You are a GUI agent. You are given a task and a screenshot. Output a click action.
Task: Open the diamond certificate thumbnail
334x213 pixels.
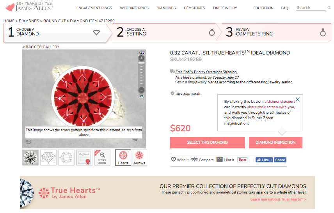(84, 158)
